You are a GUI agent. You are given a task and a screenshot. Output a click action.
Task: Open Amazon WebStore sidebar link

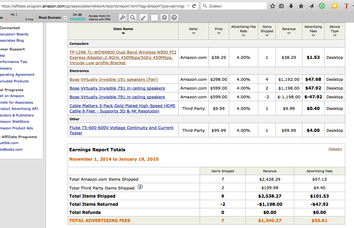pos(14,122)
